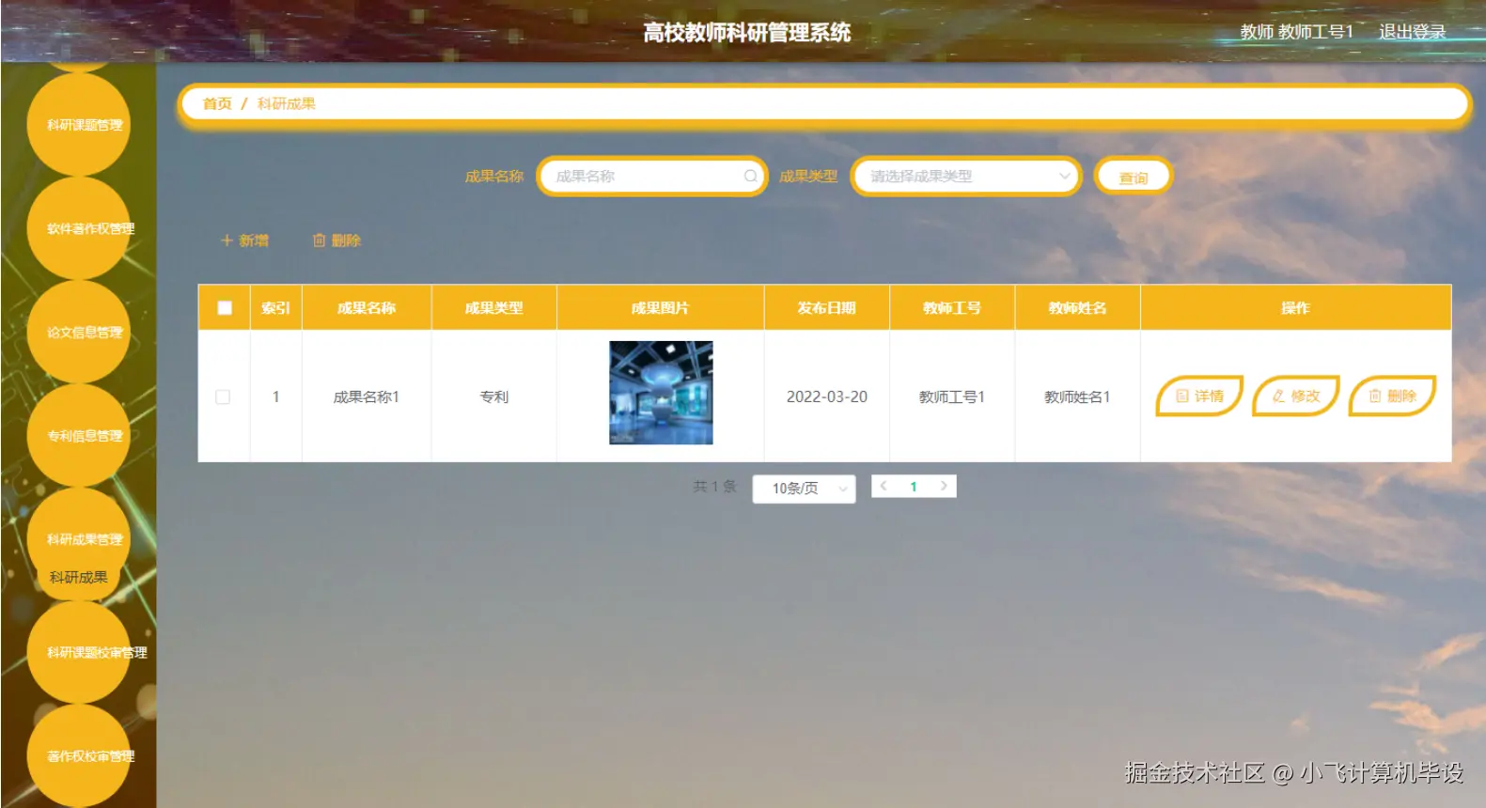This screenshot has height=808, width=1486.
Task: Click cell 教师工号1 in table row
Action: (x=952, y=397)
